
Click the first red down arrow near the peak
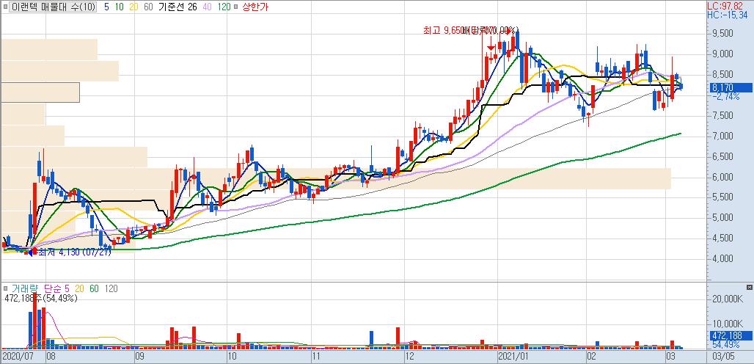click(x=491, y=47)
